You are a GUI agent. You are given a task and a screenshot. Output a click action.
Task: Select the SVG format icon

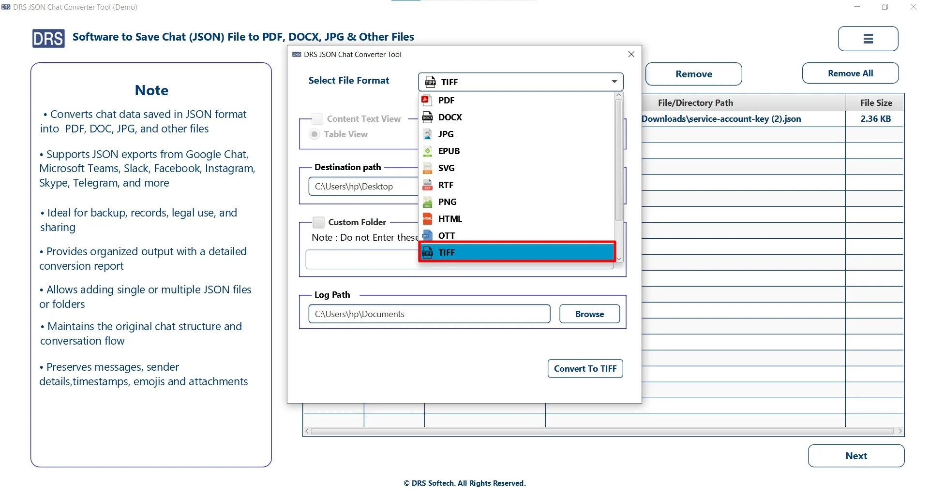428,168
